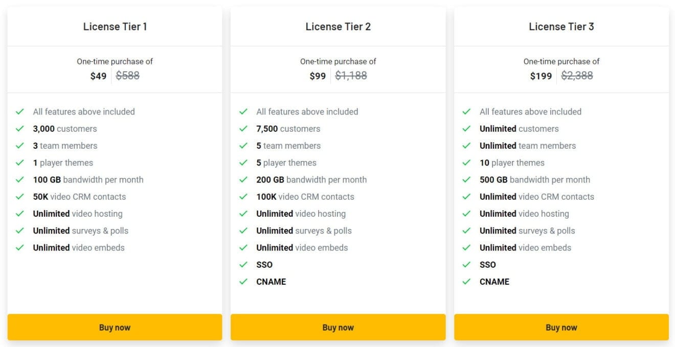The image size is (675, 347).
Task: Click checkmark beside Tier 2 7,500 customers
Action: point(243,129)
